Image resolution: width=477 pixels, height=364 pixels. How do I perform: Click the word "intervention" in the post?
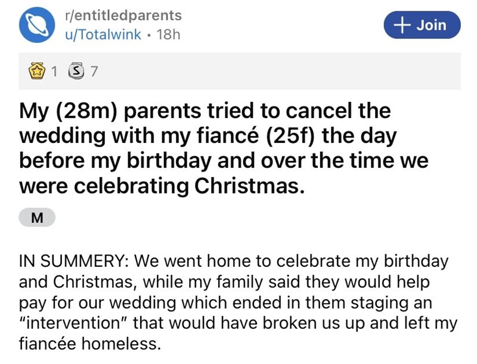73,325
